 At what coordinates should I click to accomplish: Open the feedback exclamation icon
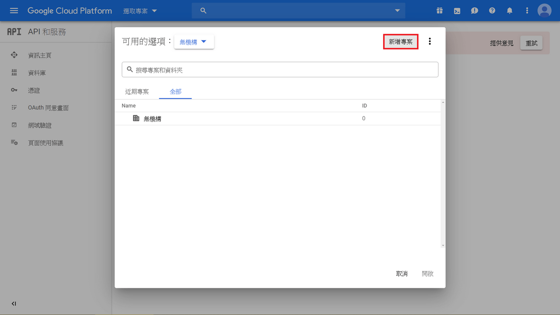coord(475,11)
